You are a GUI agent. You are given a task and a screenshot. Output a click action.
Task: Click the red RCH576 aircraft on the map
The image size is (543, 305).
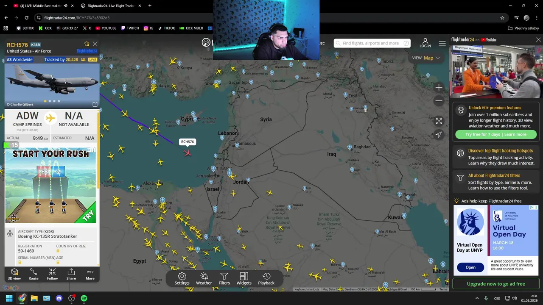point(187,152)
